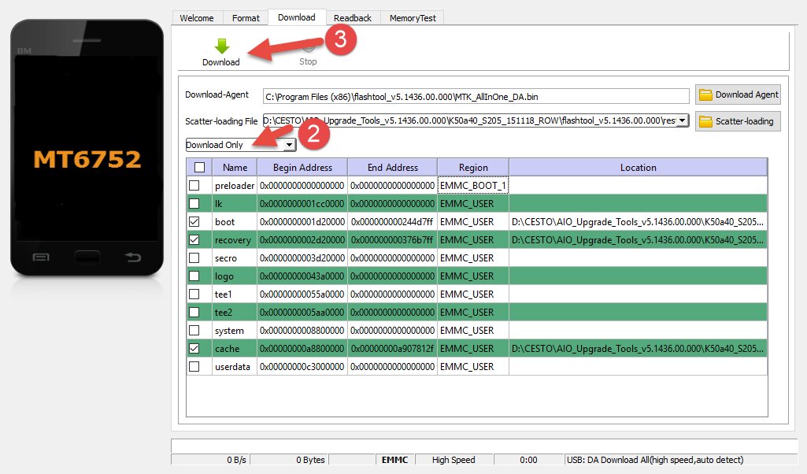Expand the Scatter-loading File path dropdown
The image size is (807, 474).
coord(682,121)
